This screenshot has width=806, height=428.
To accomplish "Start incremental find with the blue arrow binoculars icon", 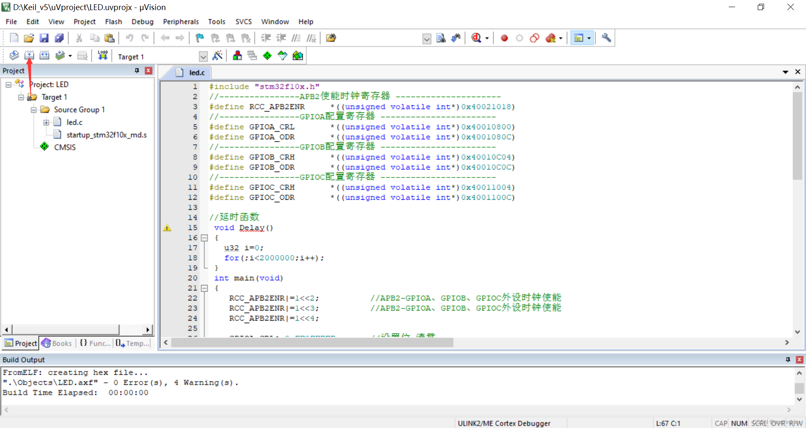I will [456, 38].
